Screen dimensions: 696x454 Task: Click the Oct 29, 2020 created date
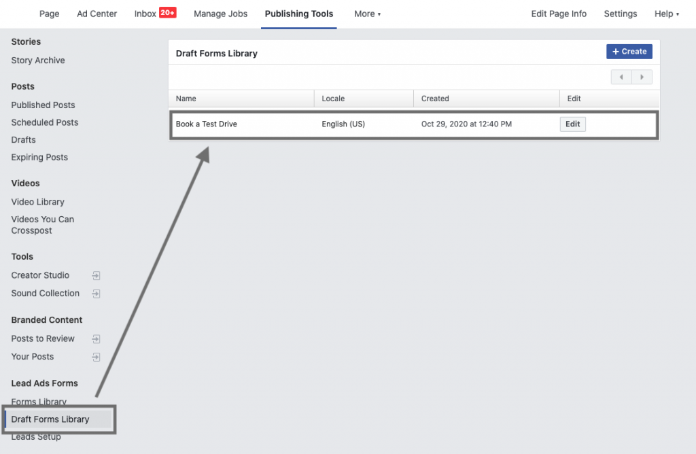pos(466,124)
